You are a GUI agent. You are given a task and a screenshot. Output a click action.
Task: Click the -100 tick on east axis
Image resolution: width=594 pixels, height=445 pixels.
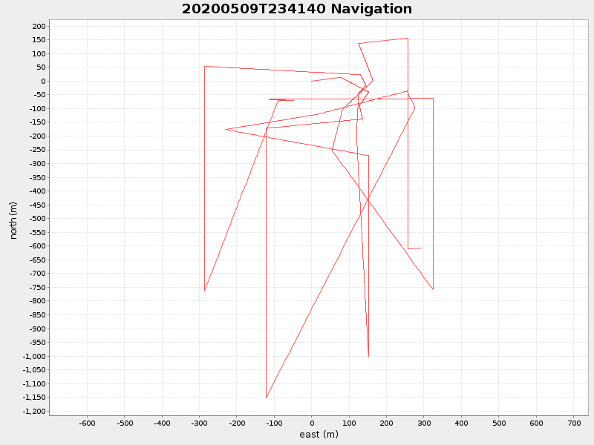pyautogui.click(x=274, y=423)
